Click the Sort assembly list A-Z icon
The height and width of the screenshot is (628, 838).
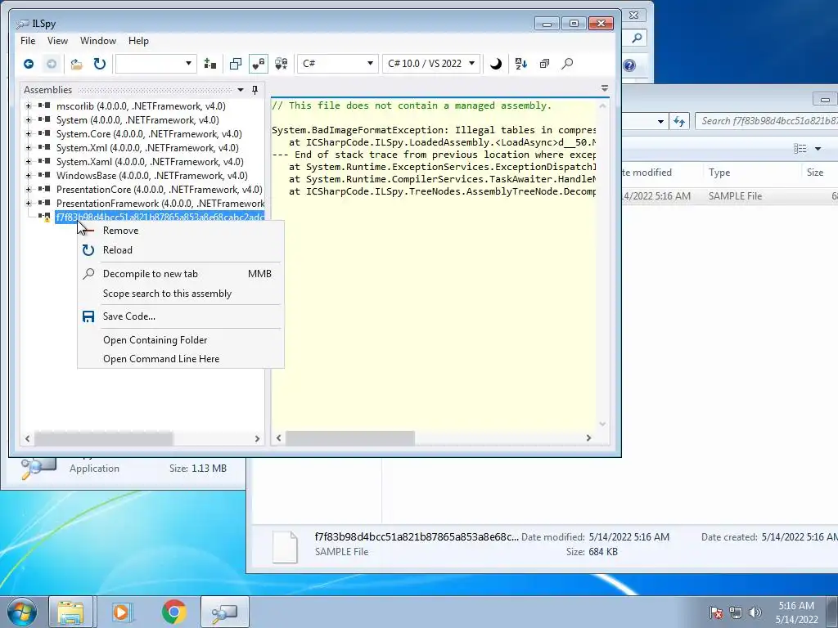coord(521,64)
